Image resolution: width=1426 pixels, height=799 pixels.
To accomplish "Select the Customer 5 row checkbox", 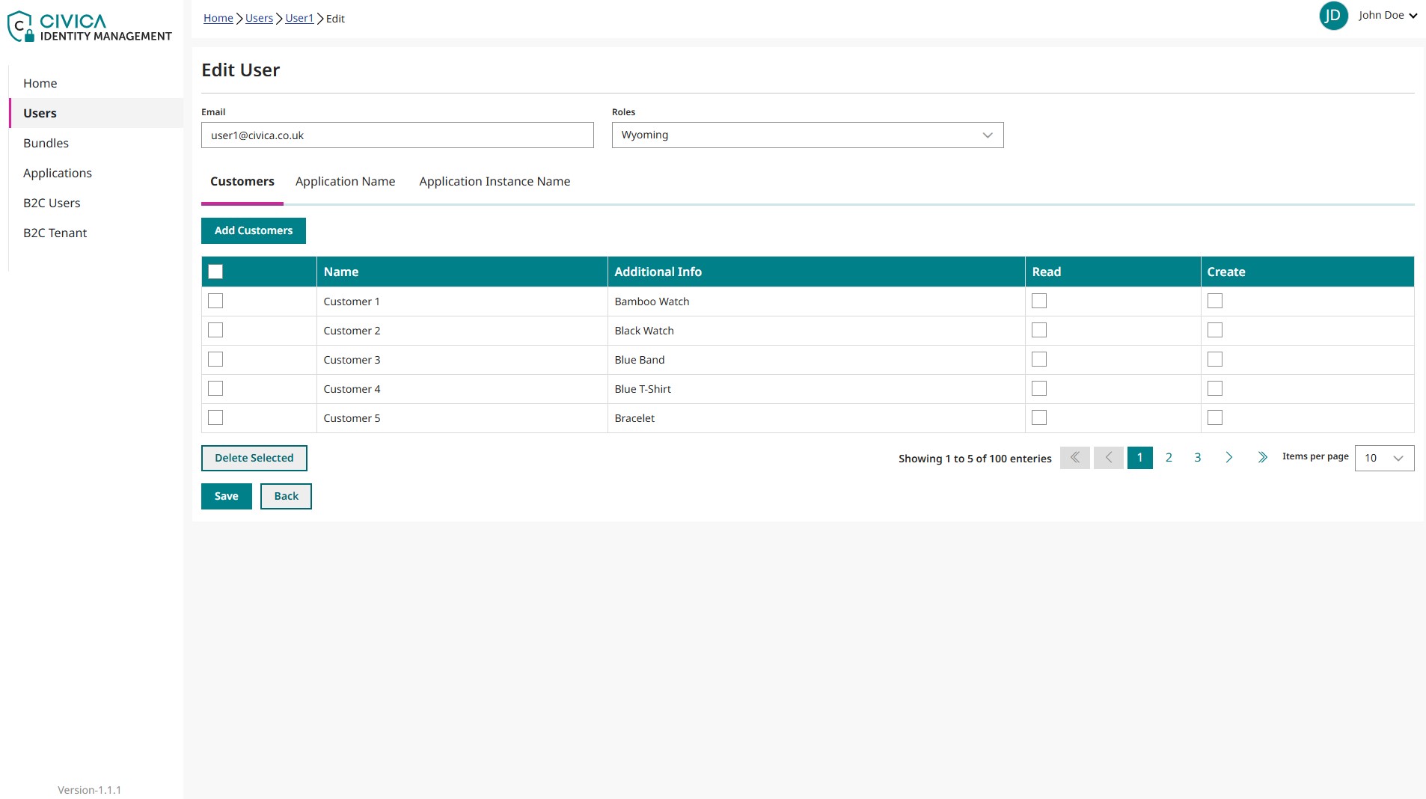I will [x=215, y=418].
